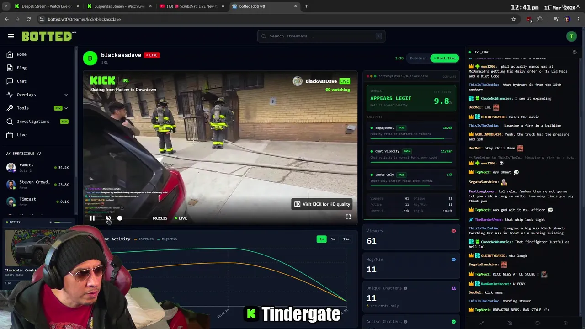Viewport: 585px width, 329px height.
Task: Click the Botify radio volume slider
Action: click(x=63, y=222)
